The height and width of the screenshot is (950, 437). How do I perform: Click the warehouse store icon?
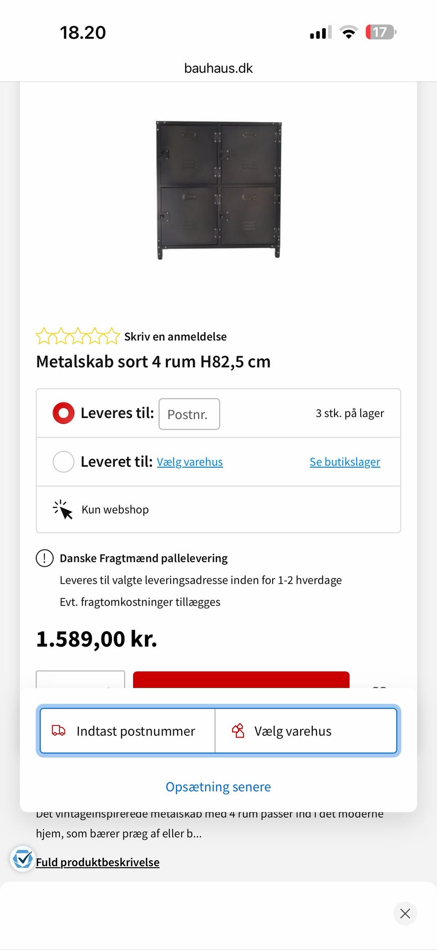point(238,730)
